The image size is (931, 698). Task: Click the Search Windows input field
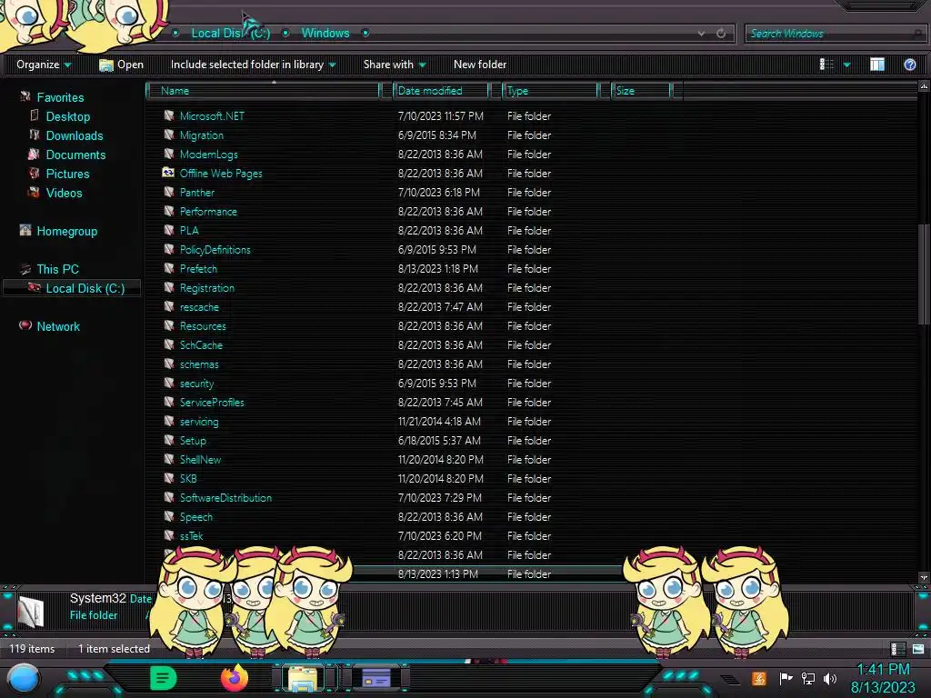pyautogui.click(x=834, y=34)
